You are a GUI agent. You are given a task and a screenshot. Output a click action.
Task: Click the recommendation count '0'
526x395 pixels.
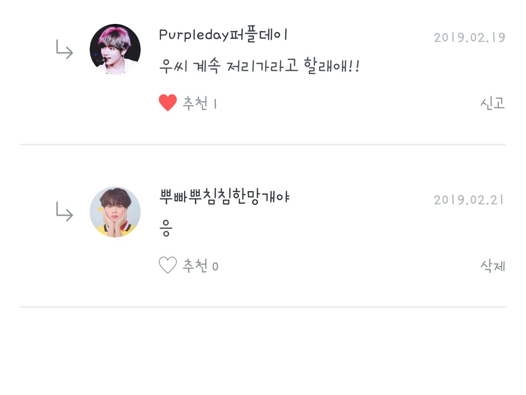[x=215, y=267]
